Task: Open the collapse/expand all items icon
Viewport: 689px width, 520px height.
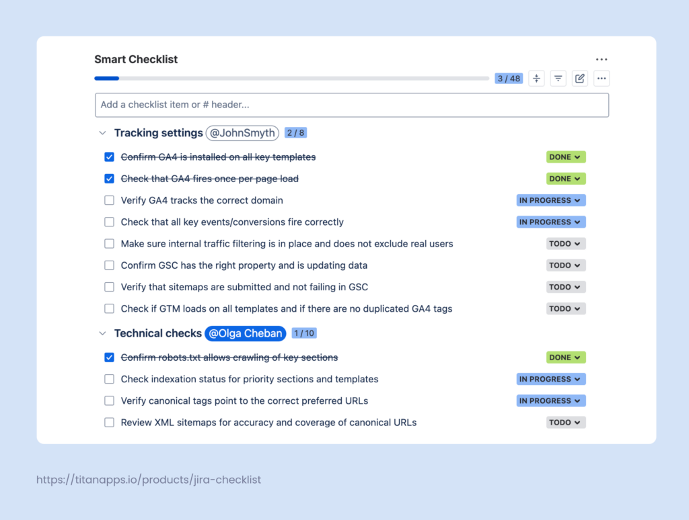Action: pyautogui.click(x=536, y=78)
